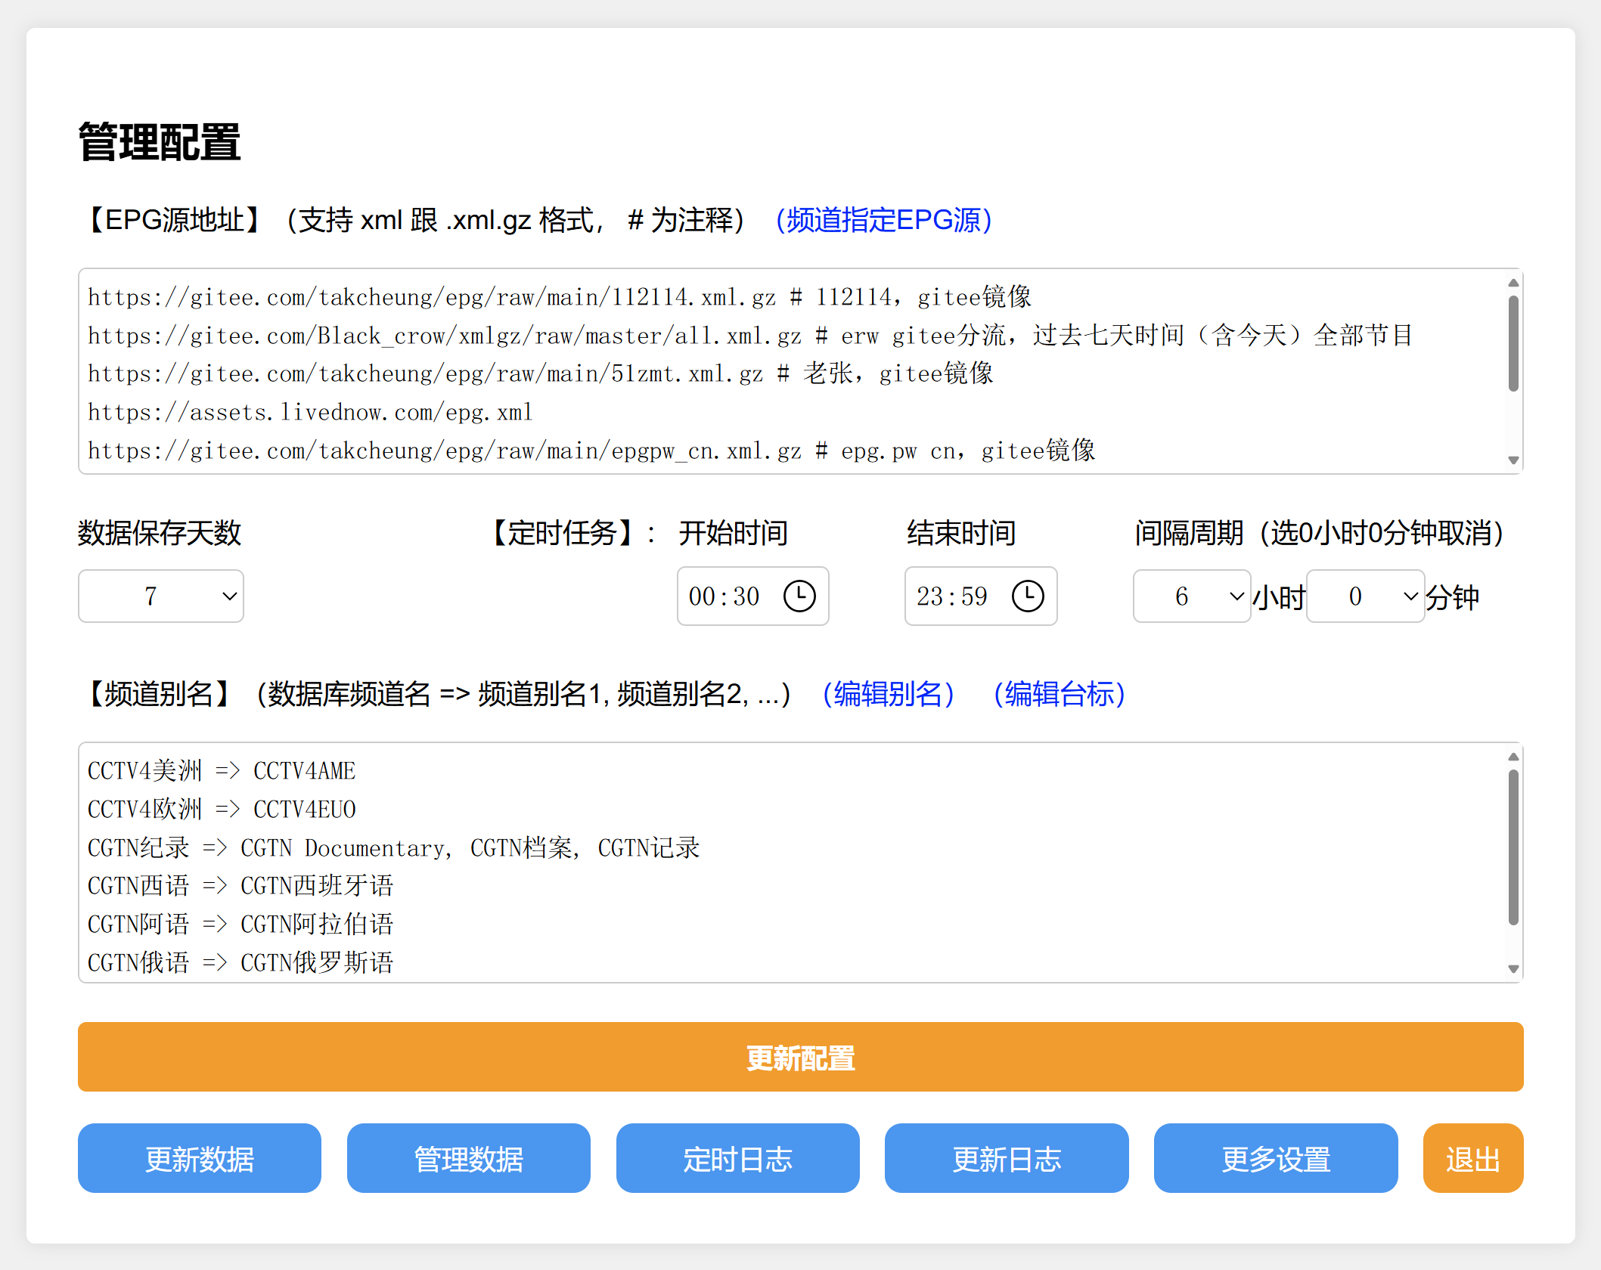Open 更多设置 options

1276,1158
